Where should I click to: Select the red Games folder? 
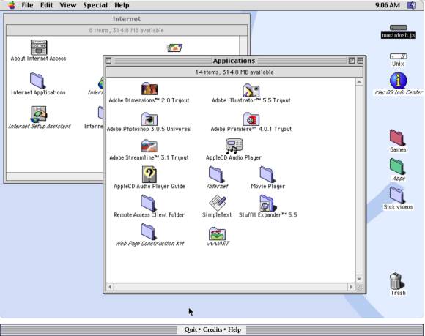397,138
